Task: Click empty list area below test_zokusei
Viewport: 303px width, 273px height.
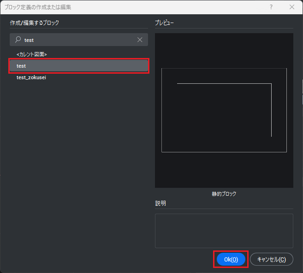Action: click(78, 161)
